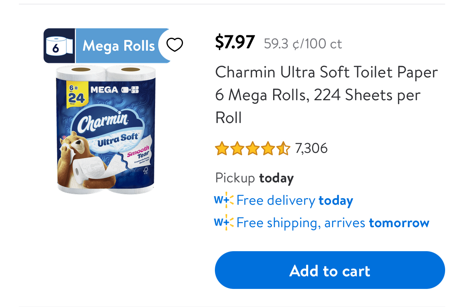The height and width of the screenshot is (307, 464).
Task: Click the W+ icon beside Free shipping
Action: [224, 223]
